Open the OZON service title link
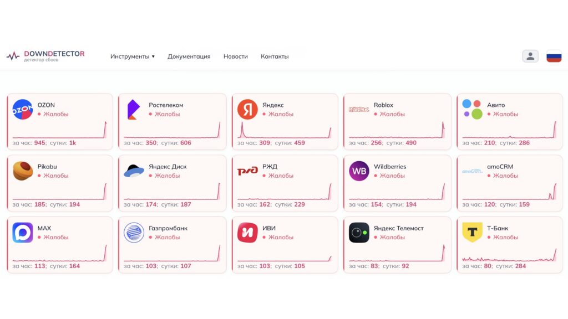568x319 pixels. [x=46, y=105]
